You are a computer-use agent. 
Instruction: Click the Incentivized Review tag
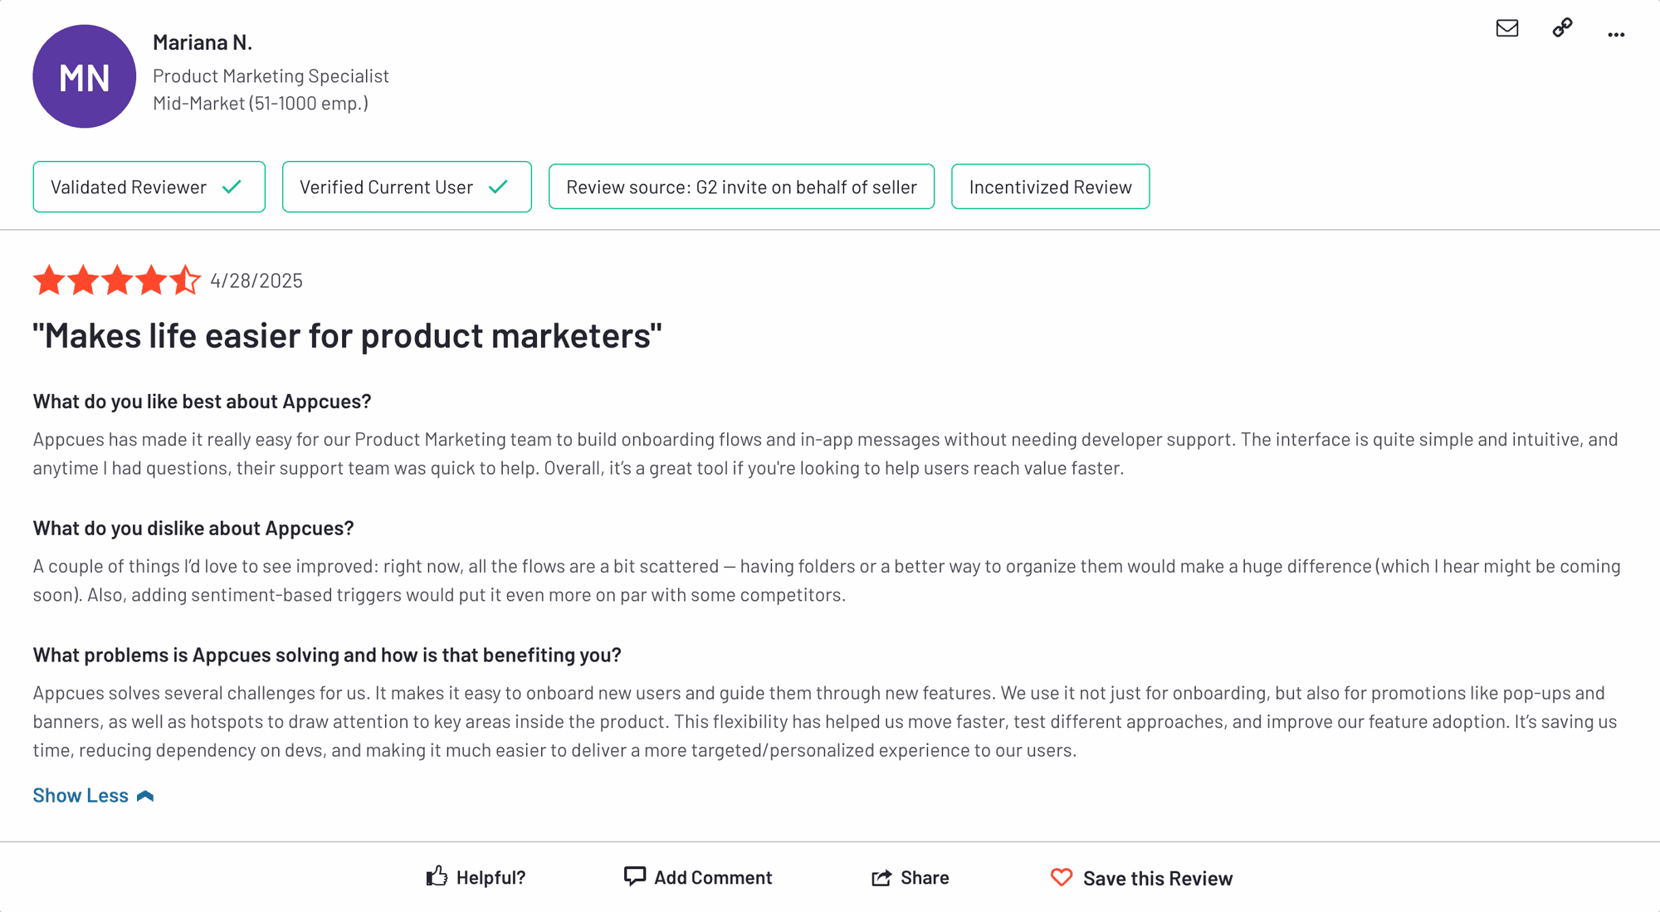(x=1050, y=187)
